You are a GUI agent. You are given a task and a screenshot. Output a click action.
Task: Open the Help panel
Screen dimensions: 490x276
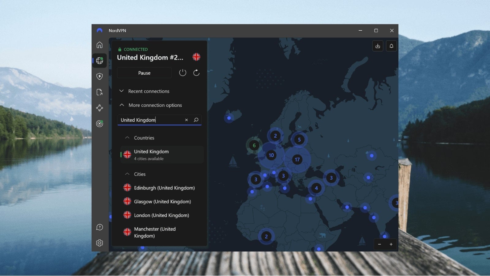[x=100, y=227]
